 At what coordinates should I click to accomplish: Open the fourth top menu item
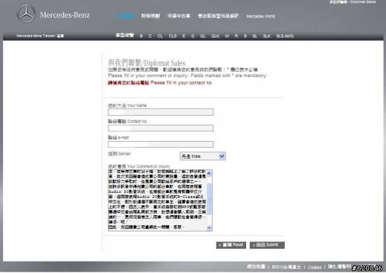pos(218,16)
